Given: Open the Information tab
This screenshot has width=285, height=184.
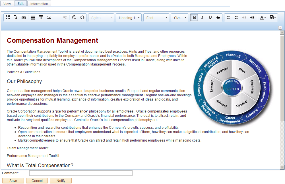Looking at the screenshot, I should tap(39, 4).
